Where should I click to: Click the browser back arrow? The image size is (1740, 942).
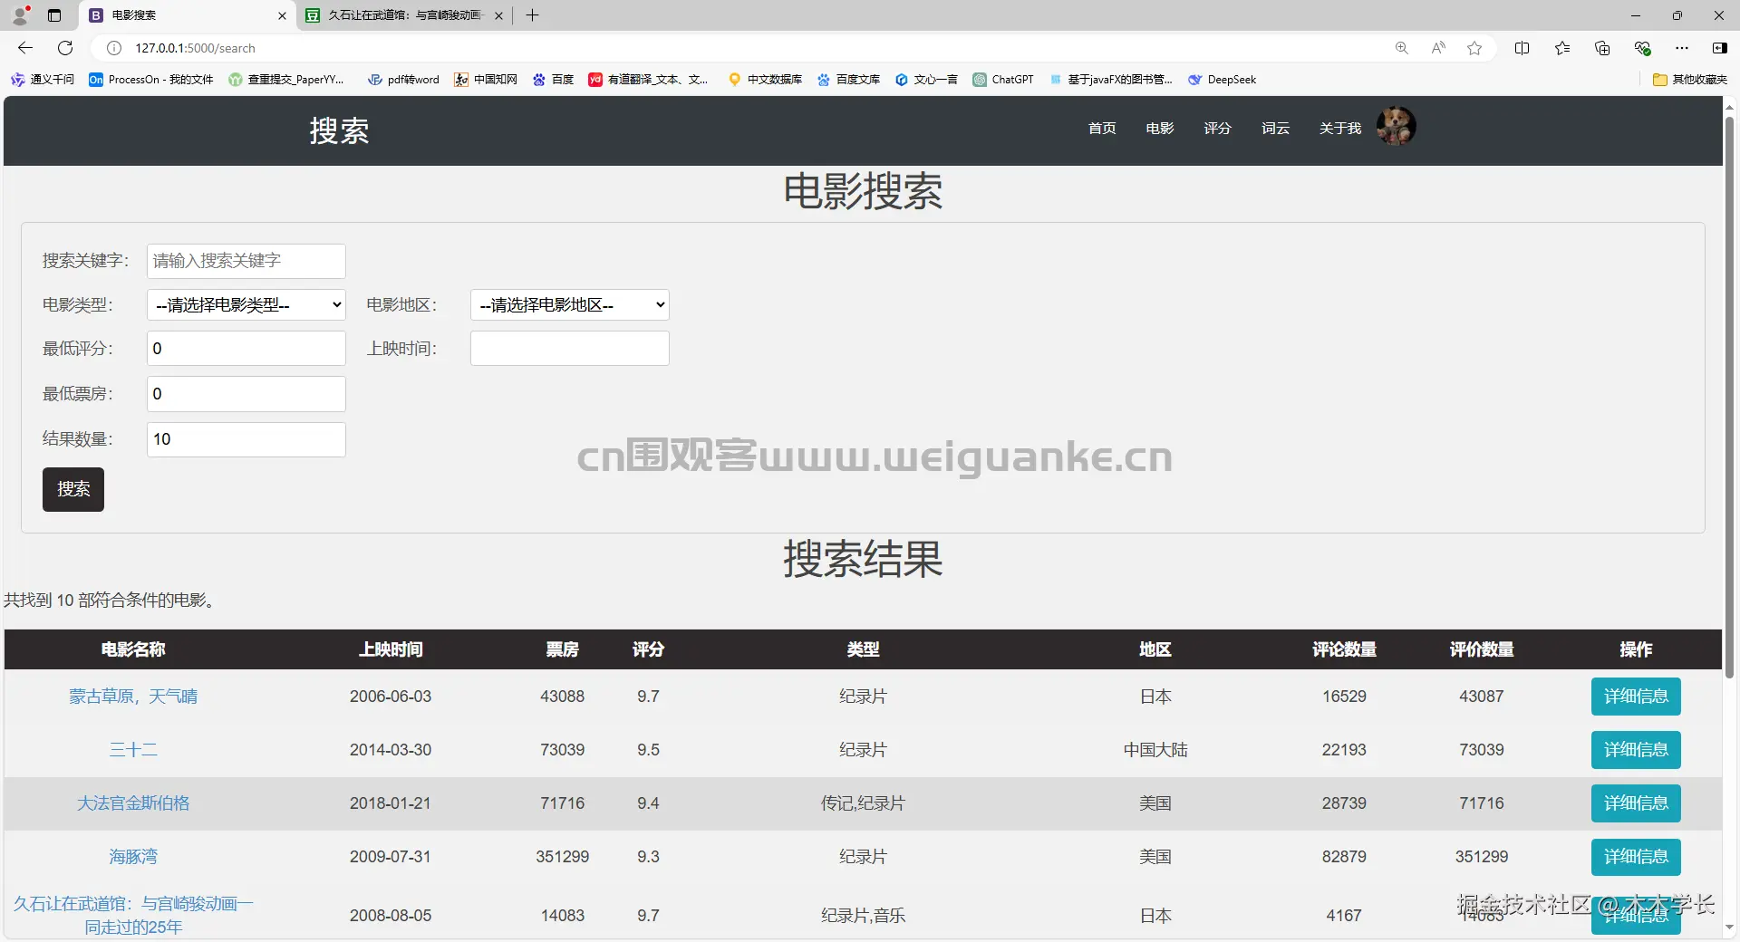tap(25, 48)
